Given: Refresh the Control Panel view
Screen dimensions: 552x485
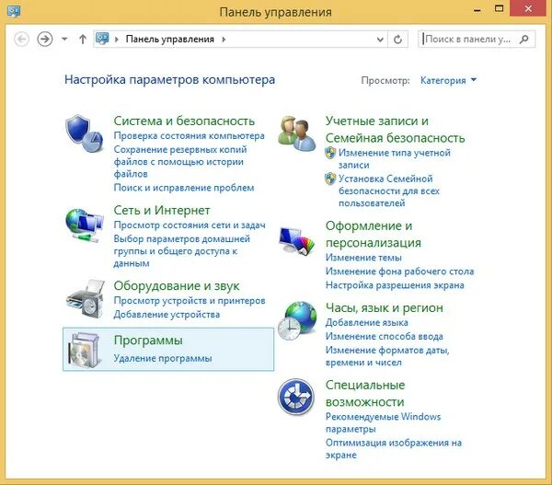Looking at the screenshot, I should (x=397, y=39).
